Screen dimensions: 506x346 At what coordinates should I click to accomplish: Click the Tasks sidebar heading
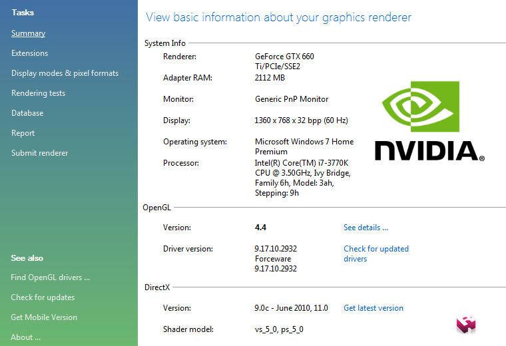[x=23, y=12]
